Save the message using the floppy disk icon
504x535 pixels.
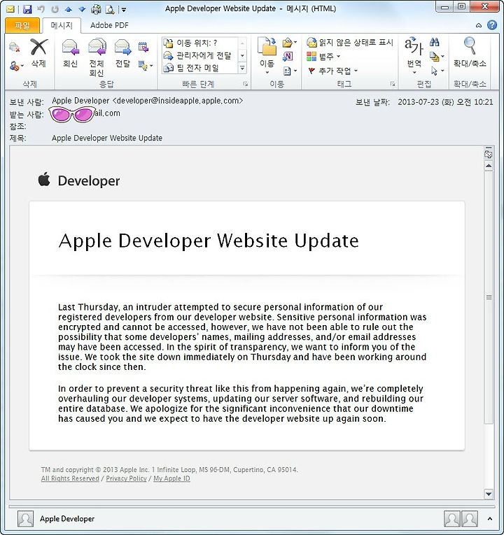27,9
